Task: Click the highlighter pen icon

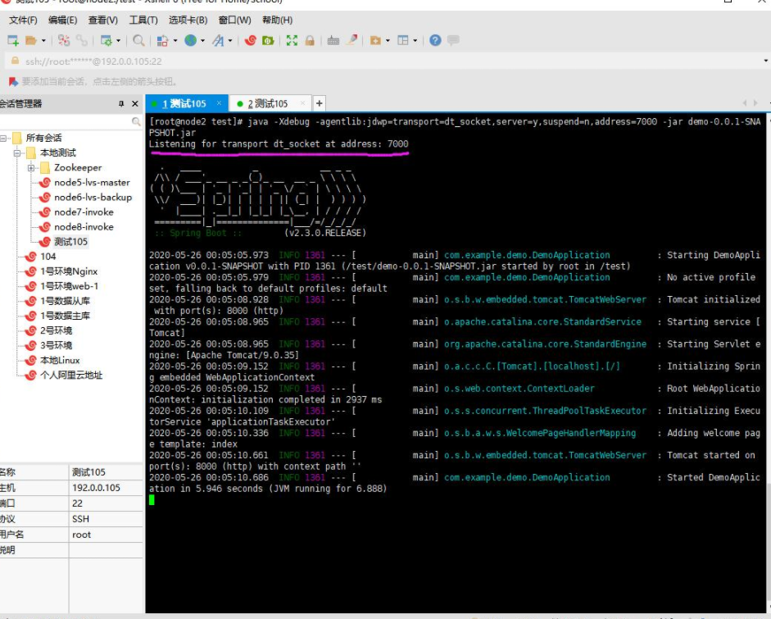Action: 351,40
